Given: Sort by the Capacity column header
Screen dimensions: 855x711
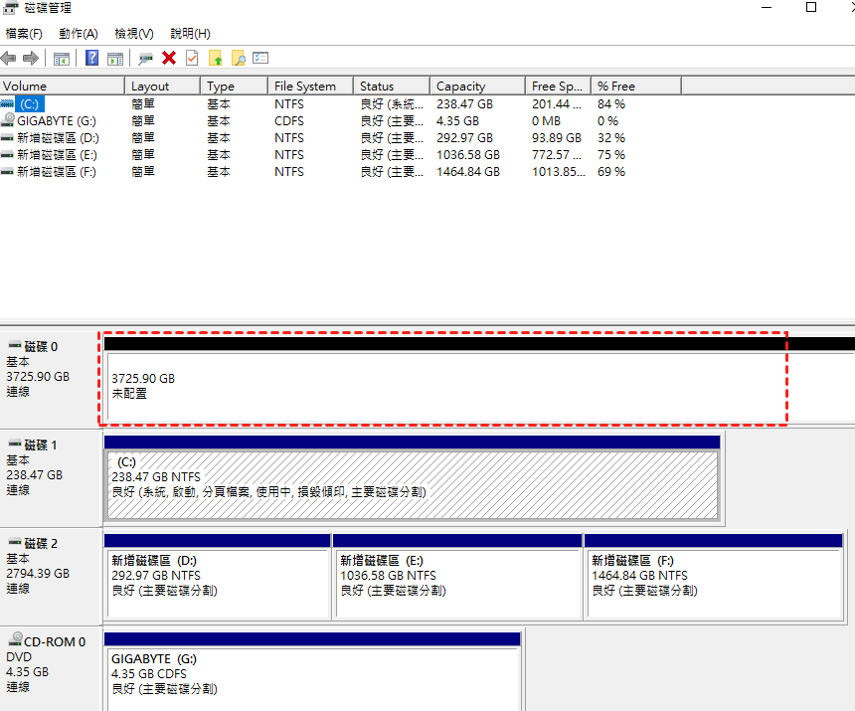Looking at the screenshot, I should click(460, 87).
